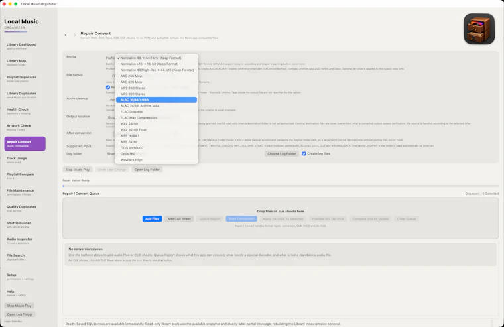Select the AAC 320 M4A profile
Viewport: 504px width, 327px height.
click(x=157, y=82)
